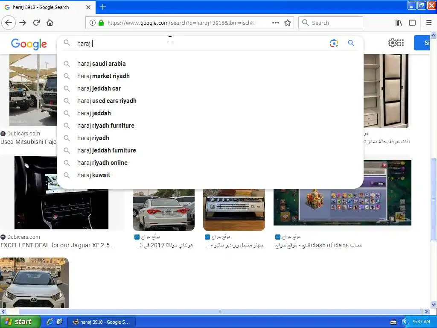
Task: Open Mitsubishi Pajero car lot image
Action: 33,90
